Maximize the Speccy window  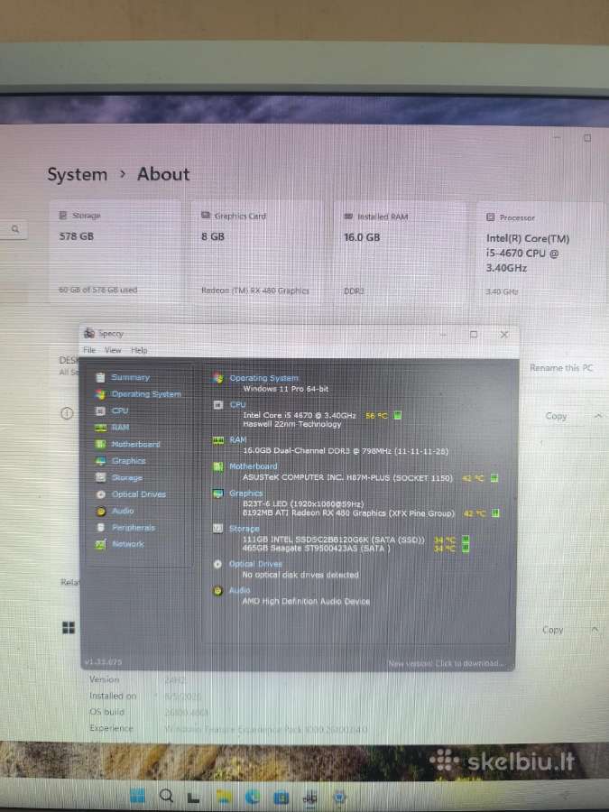point(474,335)
